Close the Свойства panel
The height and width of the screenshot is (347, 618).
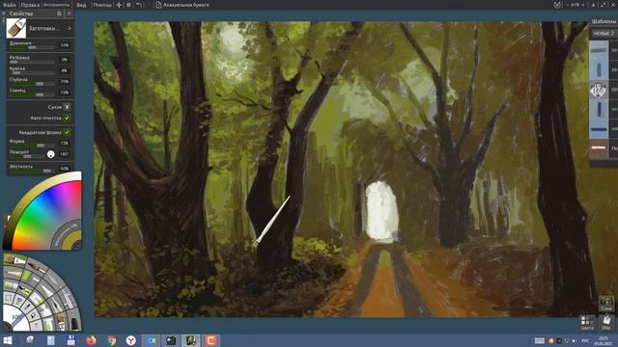pos(69,13)
